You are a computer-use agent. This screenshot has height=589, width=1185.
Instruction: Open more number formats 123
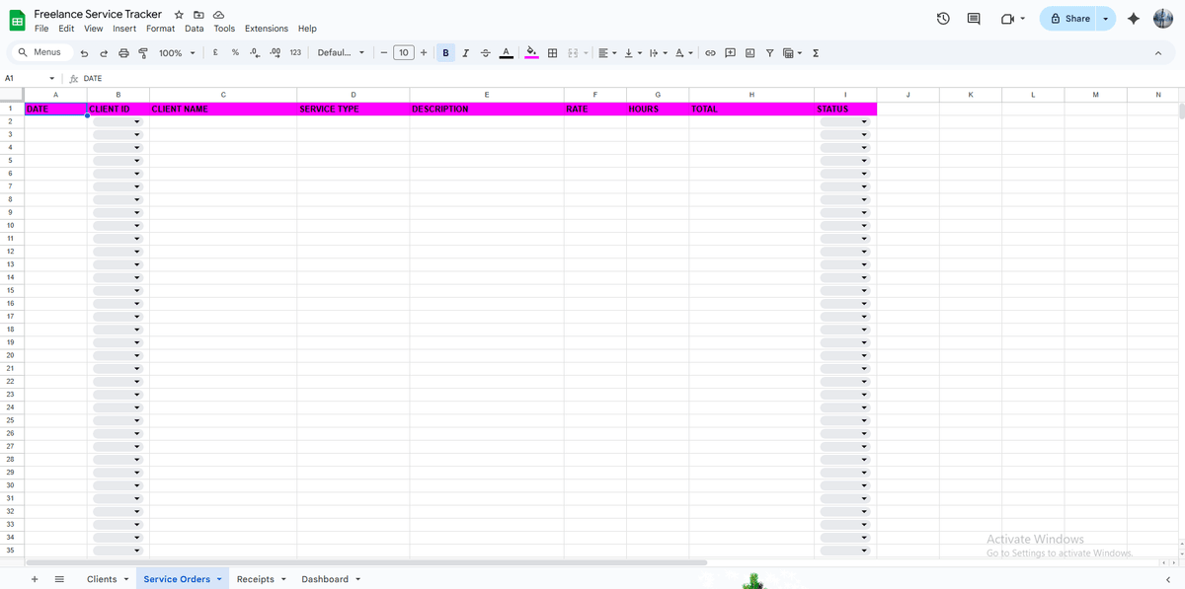295,53
